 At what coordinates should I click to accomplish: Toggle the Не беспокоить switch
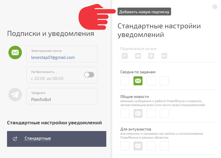tap(89, 75)
